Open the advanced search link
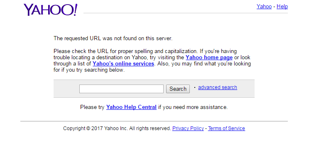 [x=218, y=87]
